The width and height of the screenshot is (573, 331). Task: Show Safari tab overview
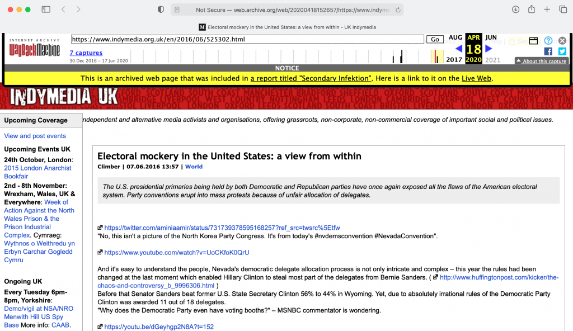pyautogui.click(x=563, y=10)
